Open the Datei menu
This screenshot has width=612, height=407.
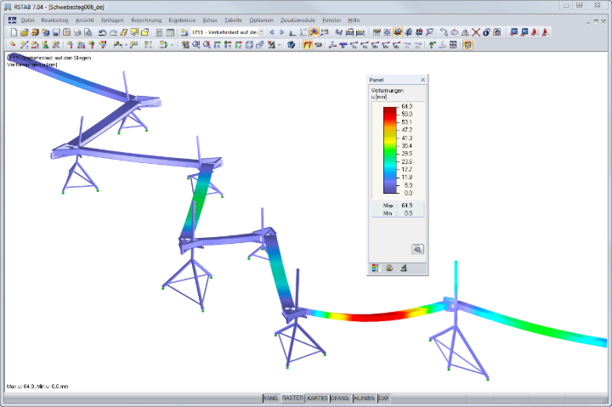27,20
